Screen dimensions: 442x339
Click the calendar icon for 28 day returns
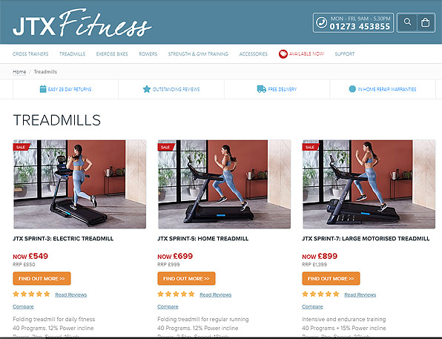click(43, 89)
